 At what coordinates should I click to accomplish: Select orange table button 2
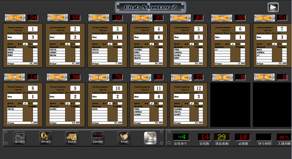[57, 18]
